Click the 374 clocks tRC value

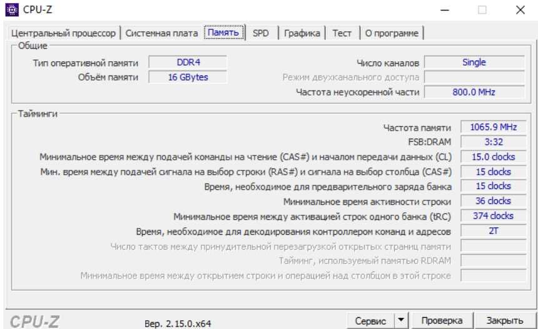point(494,215)
